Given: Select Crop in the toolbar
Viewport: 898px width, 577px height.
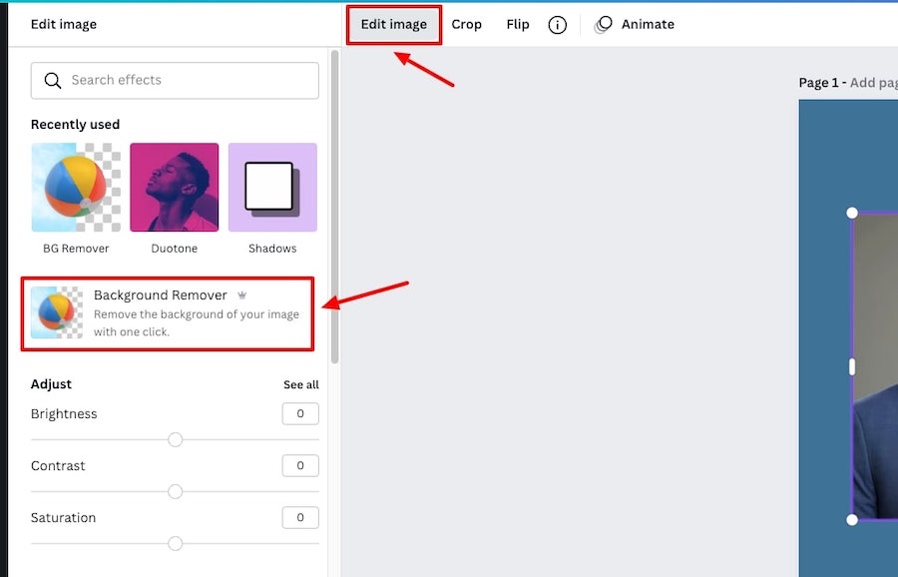Looking at the screenshot, I should 466,25.
